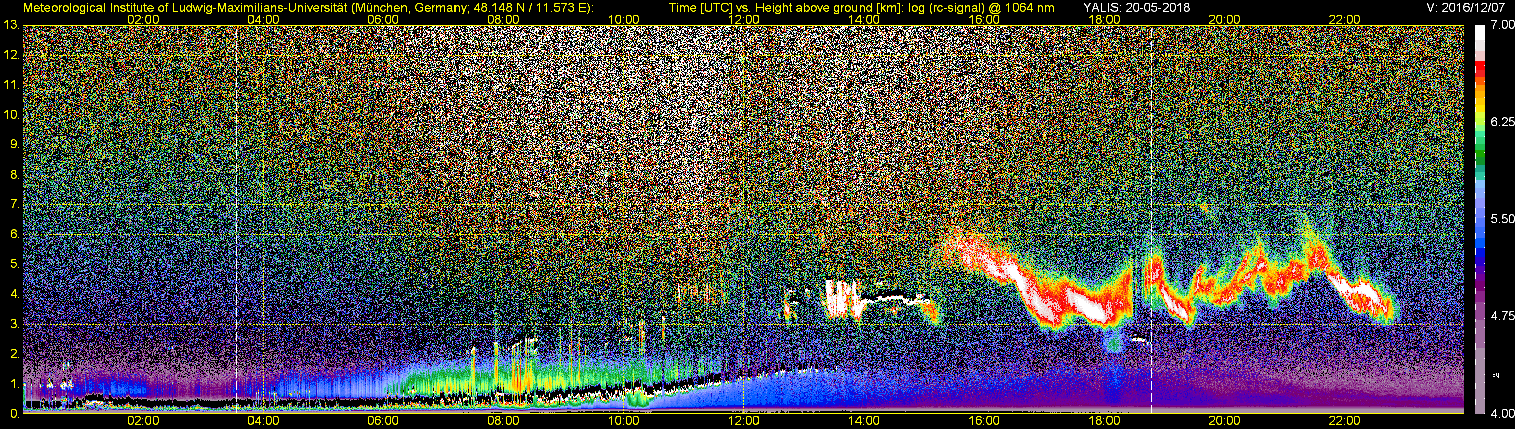Click the '12:00' label on the top time axis
This screenshot has width=1515, height=429.
coord(743,19)
